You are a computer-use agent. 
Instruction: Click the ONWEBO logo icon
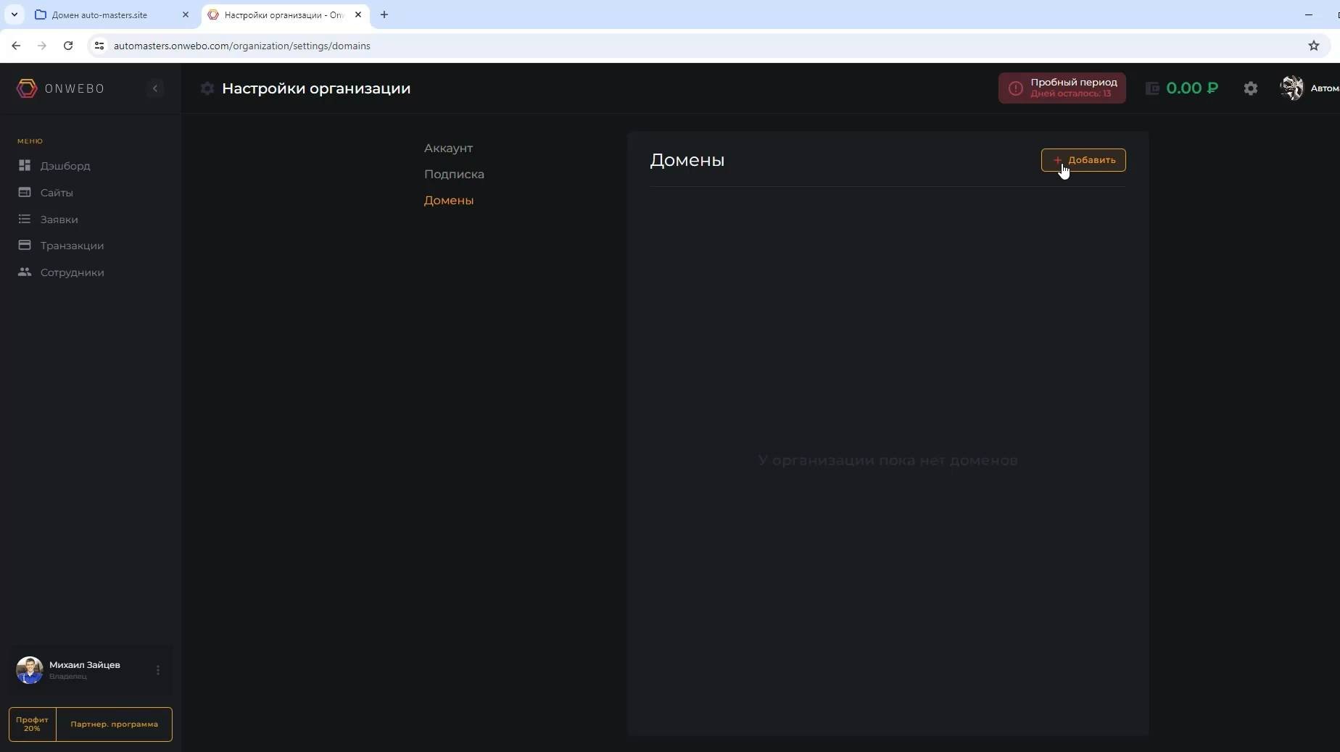[x=27, y=88]
